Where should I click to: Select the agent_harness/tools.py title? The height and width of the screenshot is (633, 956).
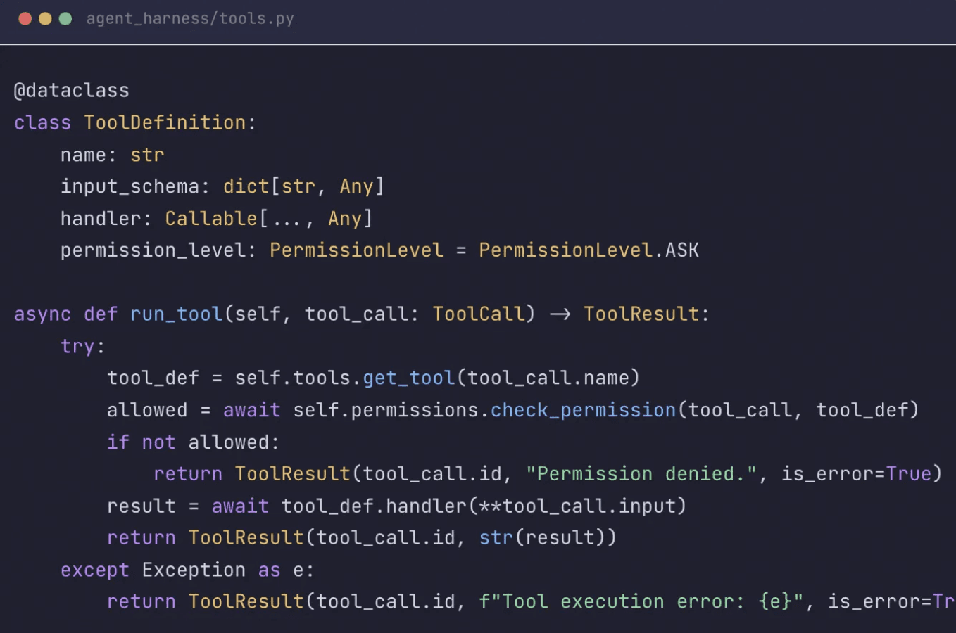pos(190,19)
